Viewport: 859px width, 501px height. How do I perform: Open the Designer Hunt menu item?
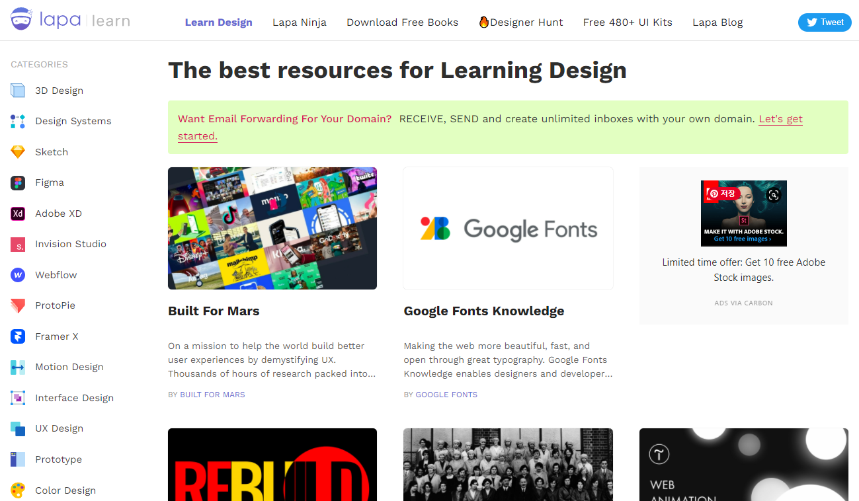click(521, 22)
